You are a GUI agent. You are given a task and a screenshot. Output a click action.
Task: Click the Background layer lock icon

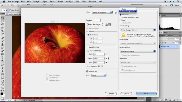click(176, 46)
